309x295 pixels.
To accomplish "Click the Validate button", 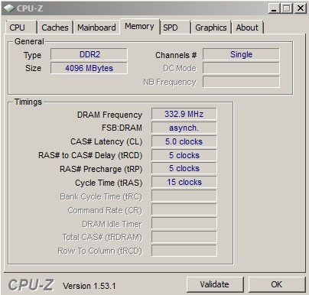I will pyautogui.click(x=215, y=284).
